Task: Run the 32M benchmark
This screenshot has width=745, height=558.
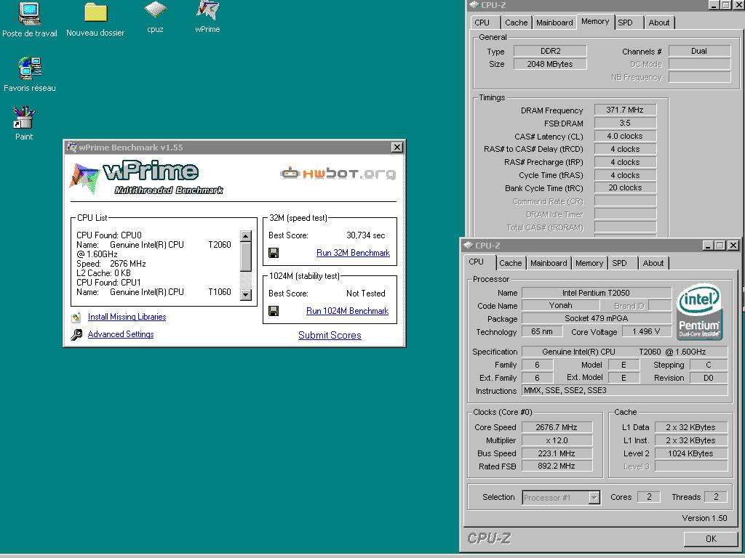Action: (353, 253)
